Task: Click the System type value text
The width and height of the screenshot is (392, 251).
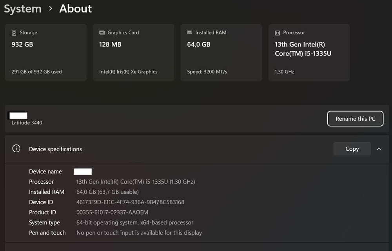Action: [134, 222]
